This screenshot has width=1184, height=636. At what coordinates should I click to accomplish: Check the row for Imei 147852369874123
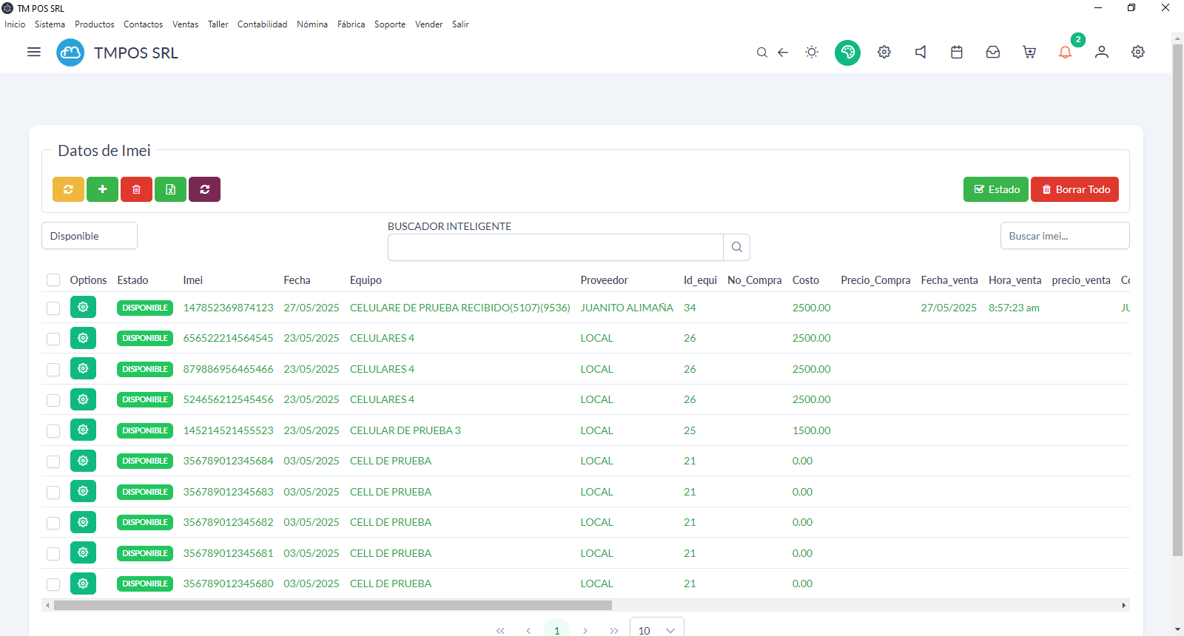[53, 308]
